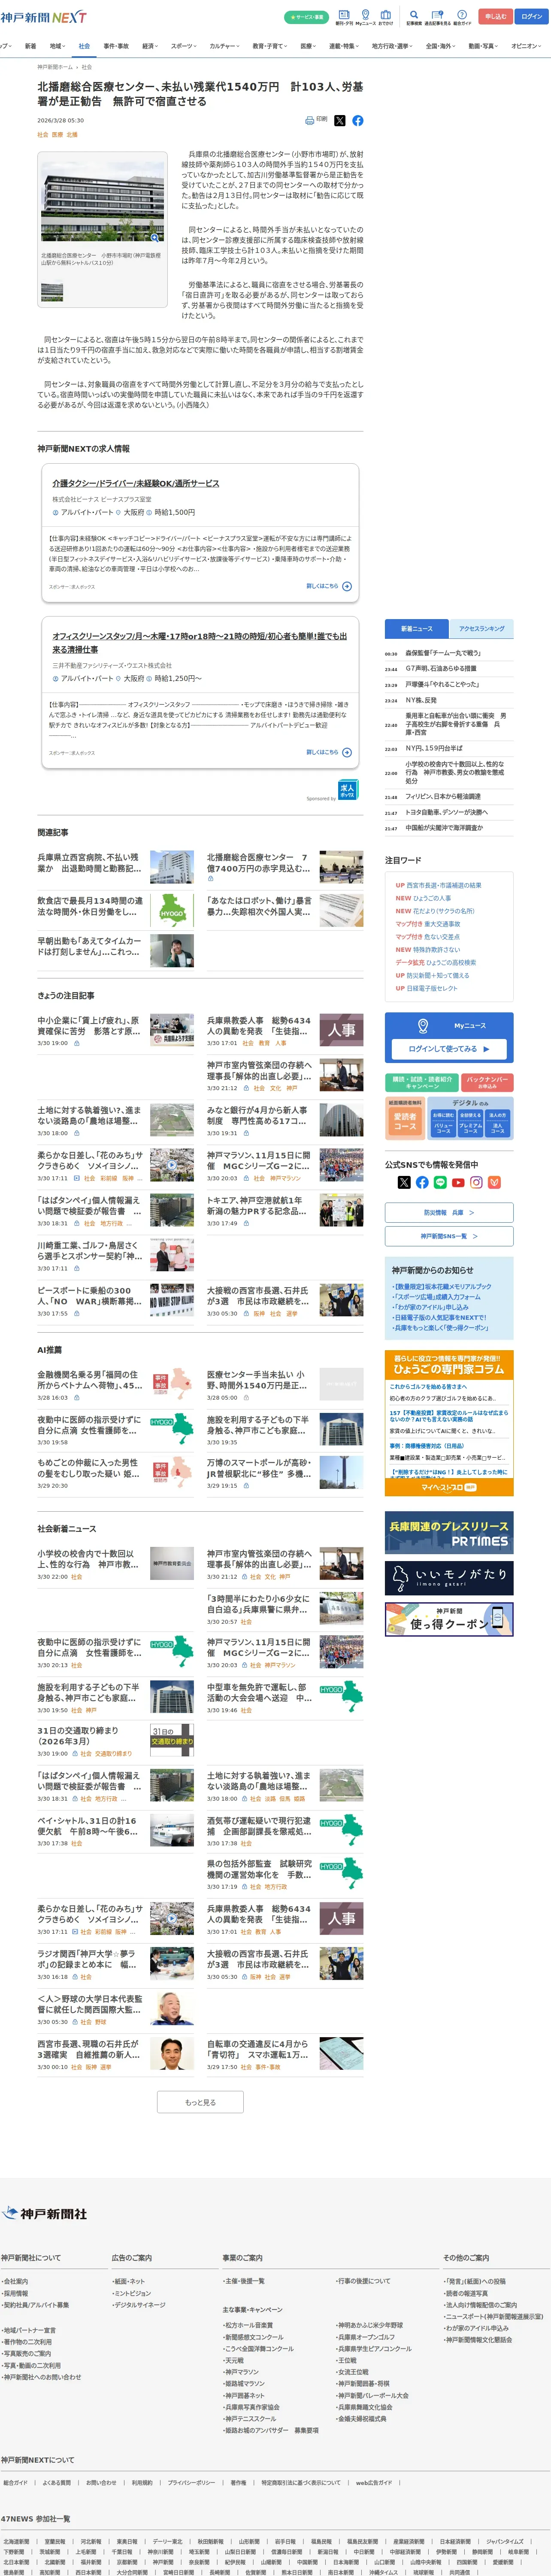Open the 神戸新聞SNS一覧 link button
The height and width of the screenshot is (2576, 551).
(449, 1236)
